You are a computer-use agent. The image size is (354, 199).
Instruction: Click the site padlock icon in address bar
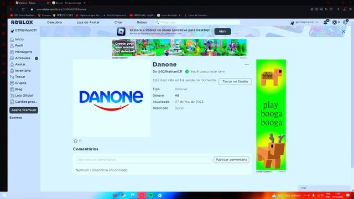32,9
